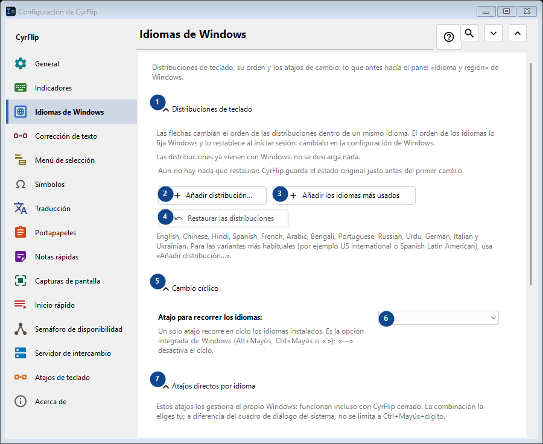Click the Traducción icon
Viewport: 543px width, 444px height.
tap(21, 208)
